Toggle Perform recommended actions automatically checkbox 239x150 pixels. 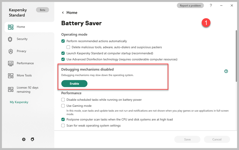(63, 41)
